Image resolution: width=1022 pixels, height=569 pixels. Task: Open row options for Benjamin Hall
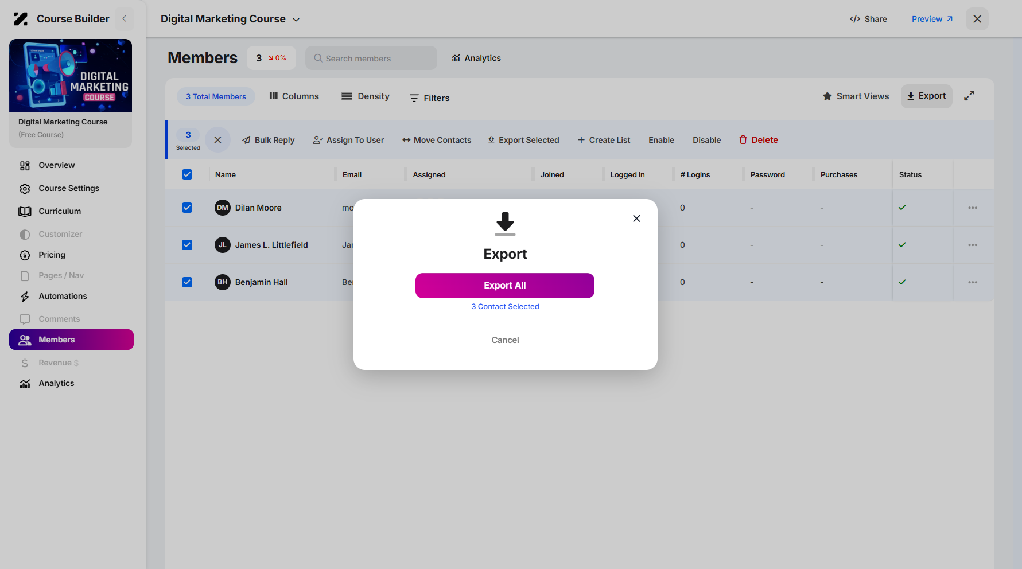pos(973,282)
